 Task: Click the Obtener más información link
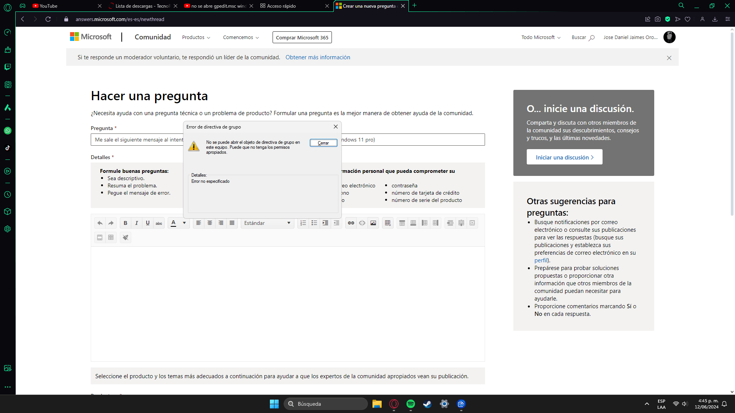pos(317,57)
